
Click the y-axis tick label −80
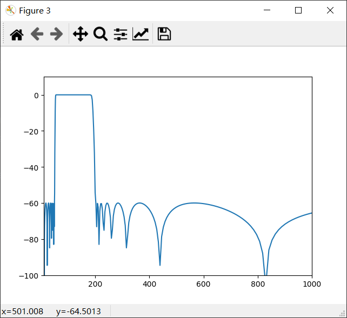click(x=31, y=240)
